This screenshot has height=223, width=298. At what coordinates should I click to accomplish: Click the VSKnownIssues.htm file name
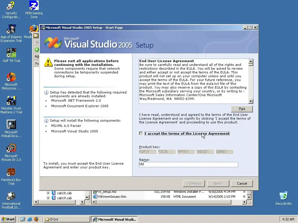click(112, 197)
